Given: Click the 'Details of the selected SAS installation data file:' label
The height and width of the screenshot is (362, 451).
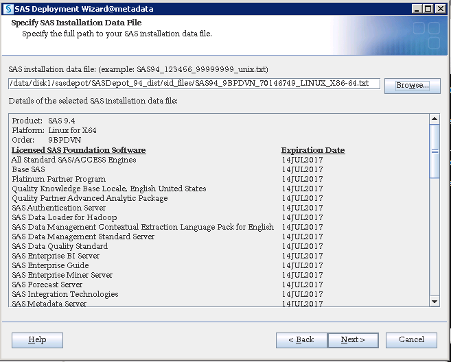Looking at the screenshot, I should click(93, 101).
